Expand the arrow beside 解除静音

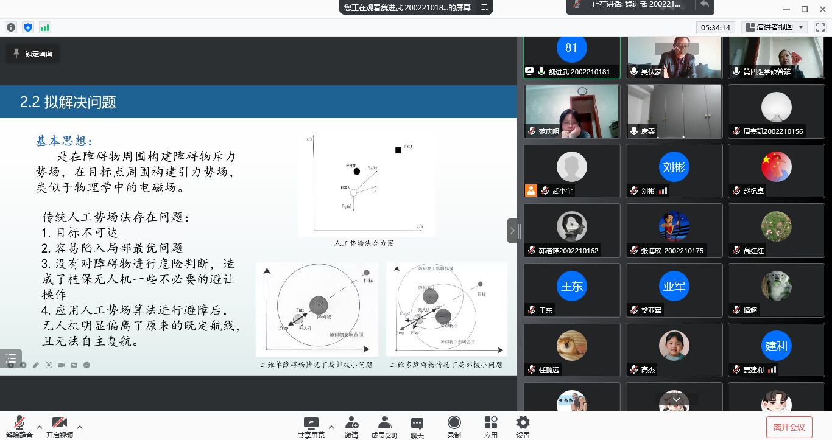(x=40, y=427)
